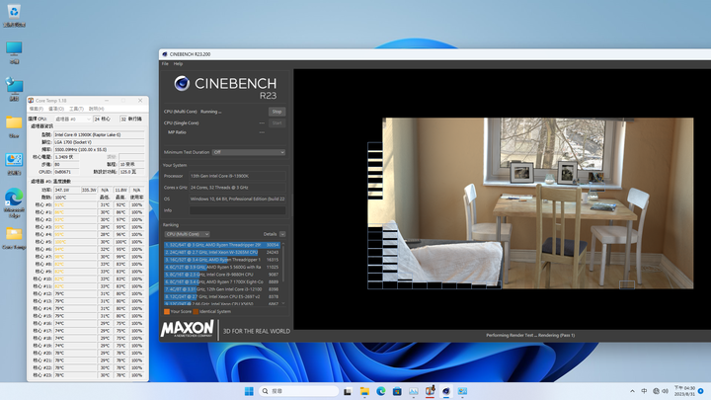Click the ranking list scrollbar
The width and height of the screenshot is (711, 400).
click(283, 263)
